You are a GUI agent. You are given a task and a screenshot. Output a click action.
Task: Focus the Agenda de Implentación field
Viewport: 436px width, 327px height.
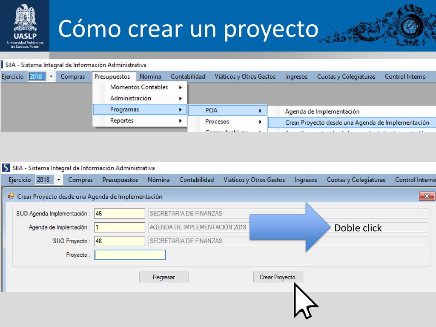[x=120, y=227]
